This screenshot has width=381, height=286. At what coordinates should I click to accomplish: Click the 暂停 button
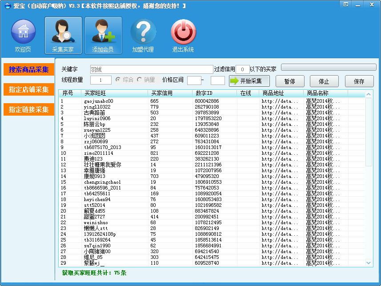pos(290,81)
